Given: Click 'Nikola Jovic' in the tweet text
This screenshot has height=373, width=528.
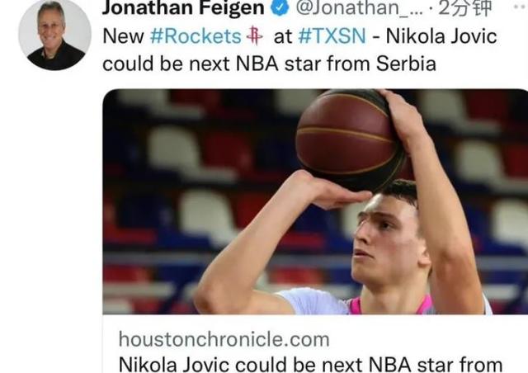Looking at the screenshot, I should tap(441, 36).
